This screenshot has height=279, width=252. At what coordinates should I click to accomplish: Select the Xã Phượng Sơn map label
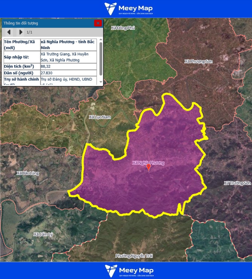click(x=198, y=61)
